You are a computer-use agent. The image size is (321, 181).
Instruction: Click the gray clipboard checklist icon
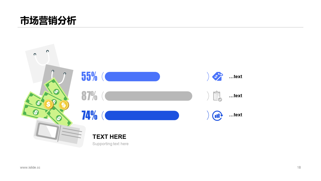(x=217, y=96)
